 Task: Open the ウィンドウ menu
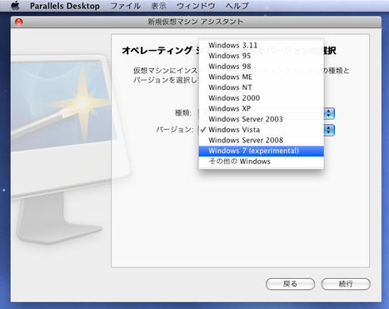click(196, 6)
